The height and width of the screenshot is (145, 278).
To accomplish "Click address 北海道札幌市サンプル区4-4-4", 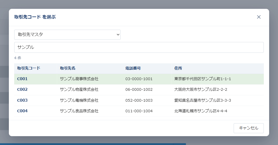I will tap(201, 111).
